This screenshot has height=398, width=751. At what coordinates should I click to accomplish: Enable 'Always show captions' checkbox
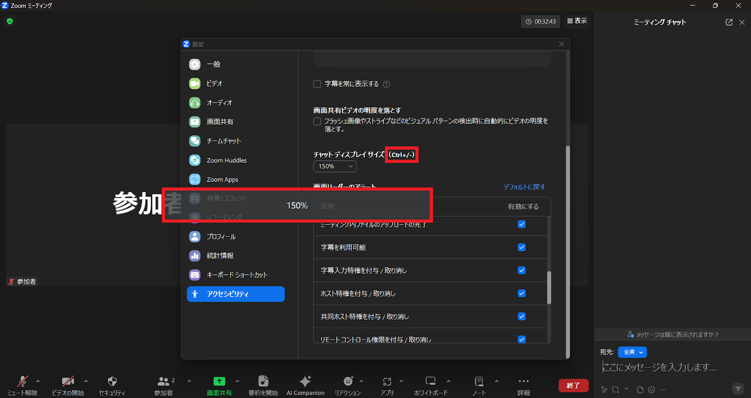tap(317, 84)
